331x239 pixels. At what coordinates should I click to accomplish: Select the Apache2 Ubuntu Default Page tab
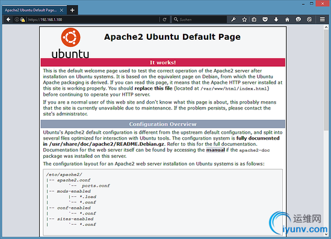point(34,10)
